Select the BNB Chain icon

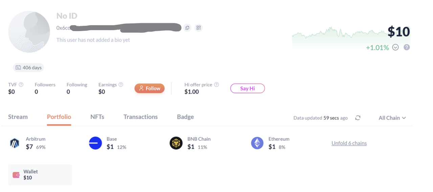[176, 143]
